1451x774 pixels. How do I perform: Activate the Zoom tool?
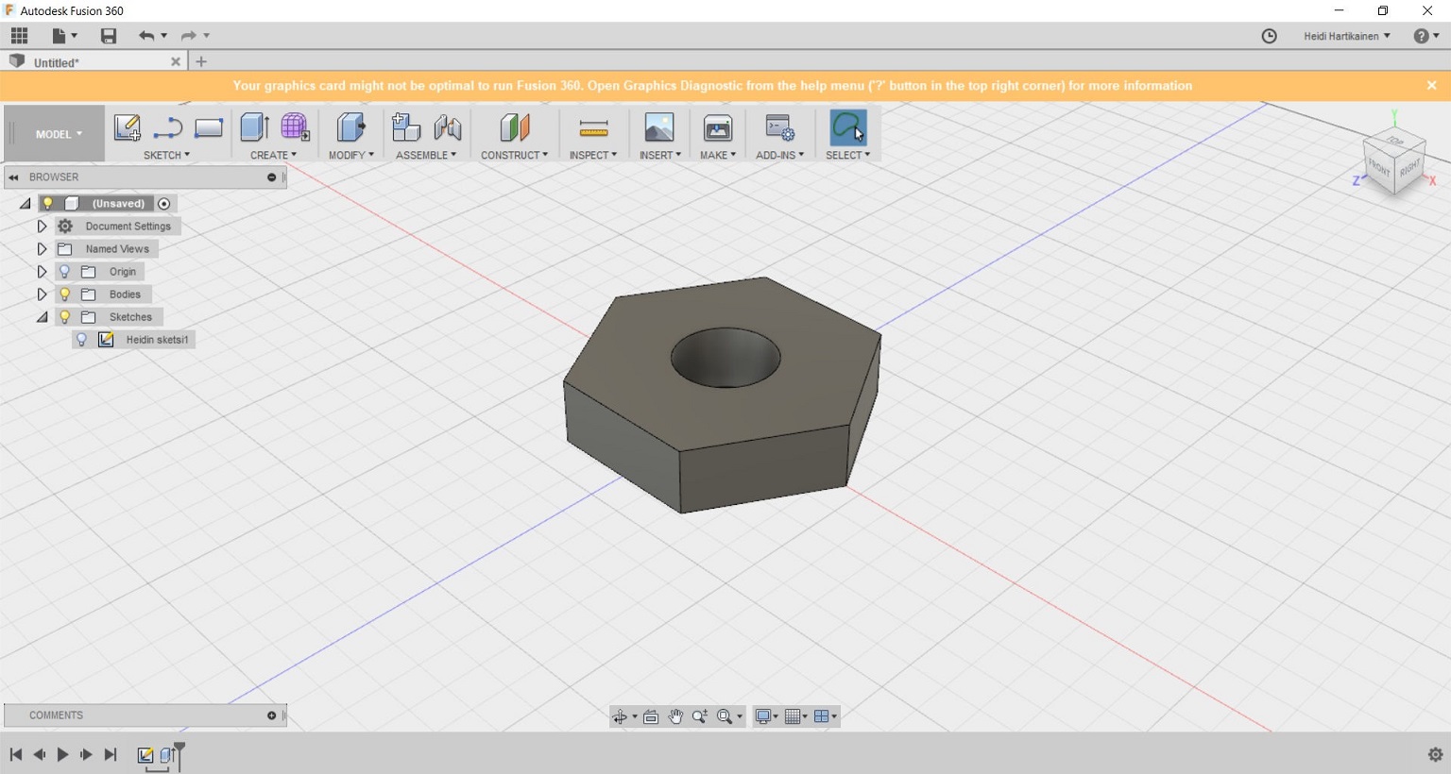(700, 716)
